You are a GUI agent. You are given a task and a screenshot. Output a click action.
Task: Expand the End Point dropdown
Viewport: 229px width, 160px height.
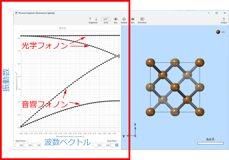(x=113, y=141)
